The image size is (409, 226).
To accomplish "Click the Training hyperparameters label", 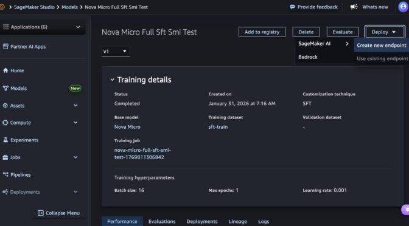I will [144, 177].
